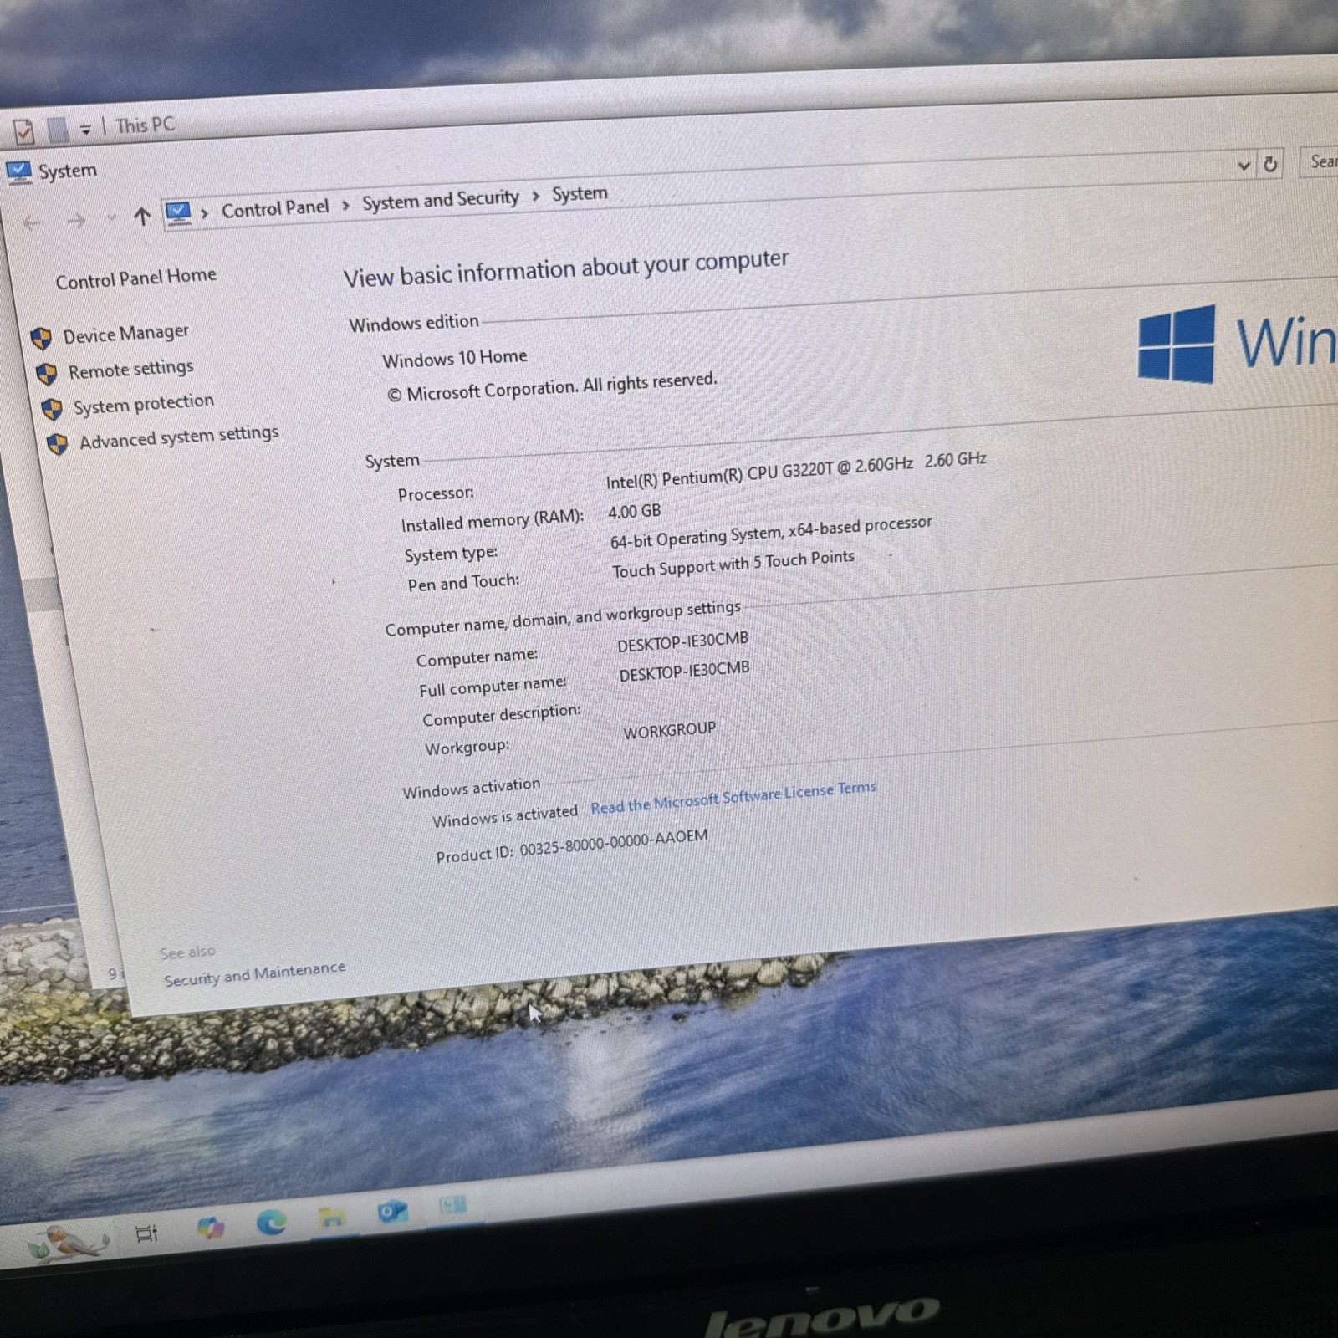Open Device Manager from the sidebar
The image size is (1338, 1338).
point(125,334)
